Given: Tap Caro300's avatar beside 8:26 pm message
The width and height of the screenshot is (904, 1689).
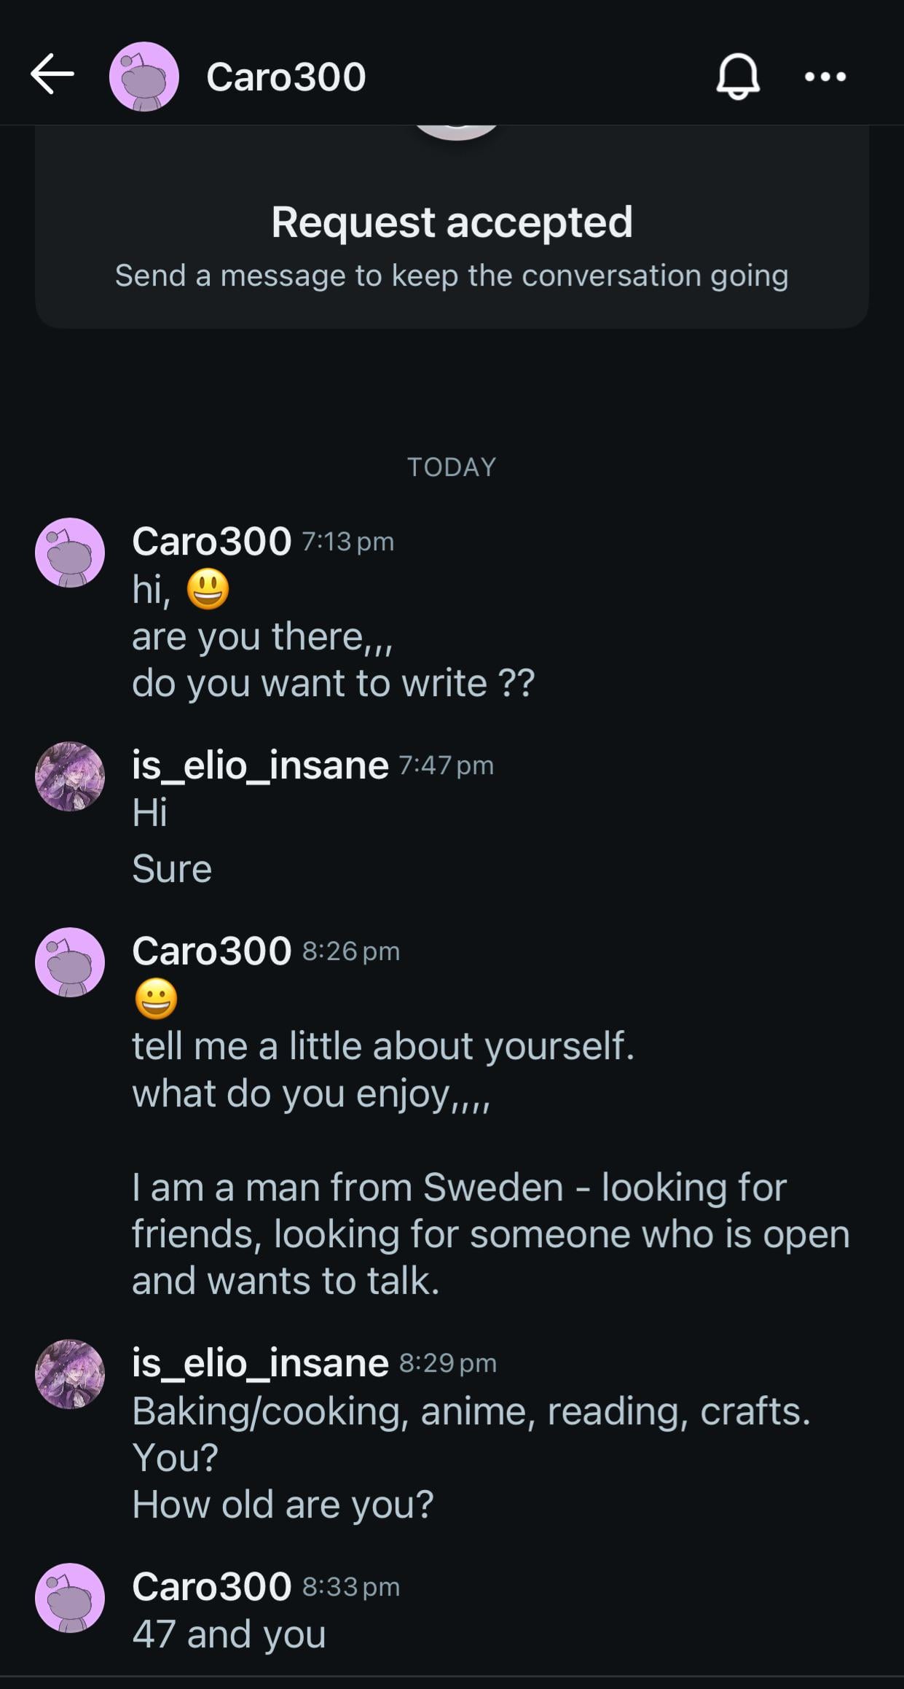Looking at the screenshot, I should tap(70, 962).
